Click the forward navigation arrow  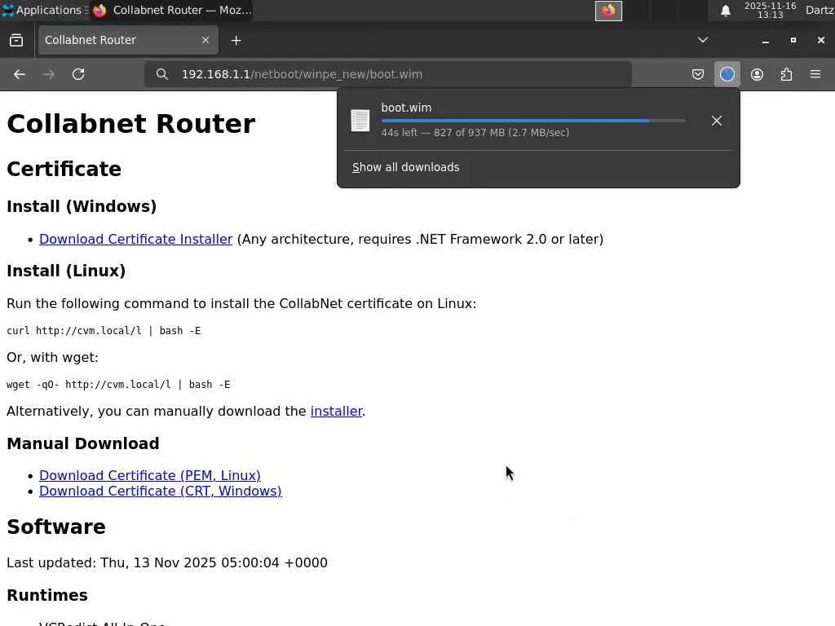pos(49,74)
